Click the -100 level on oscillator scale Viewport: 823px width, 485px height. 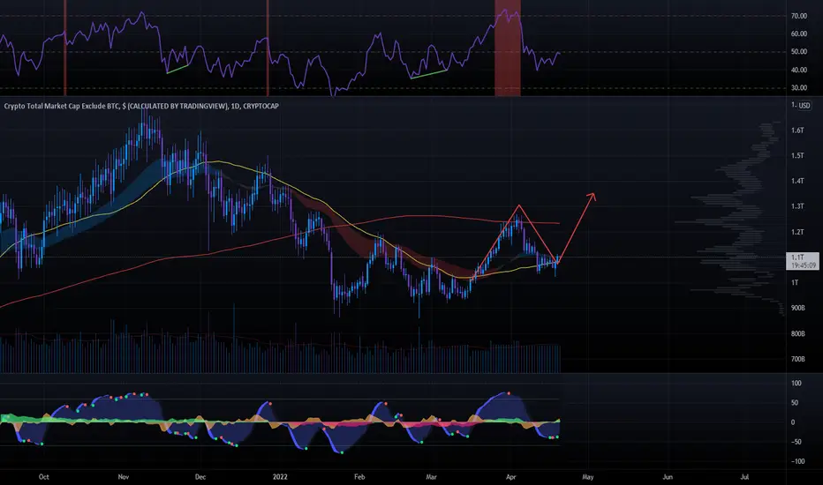(x=797, y=461)
